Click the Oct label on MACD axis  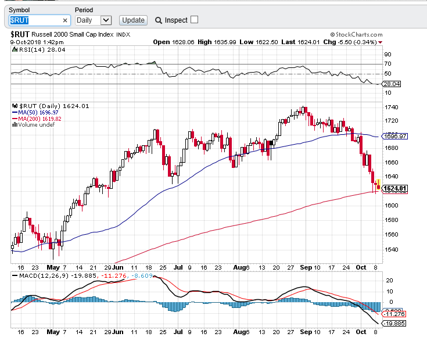(x=361, y=332)
